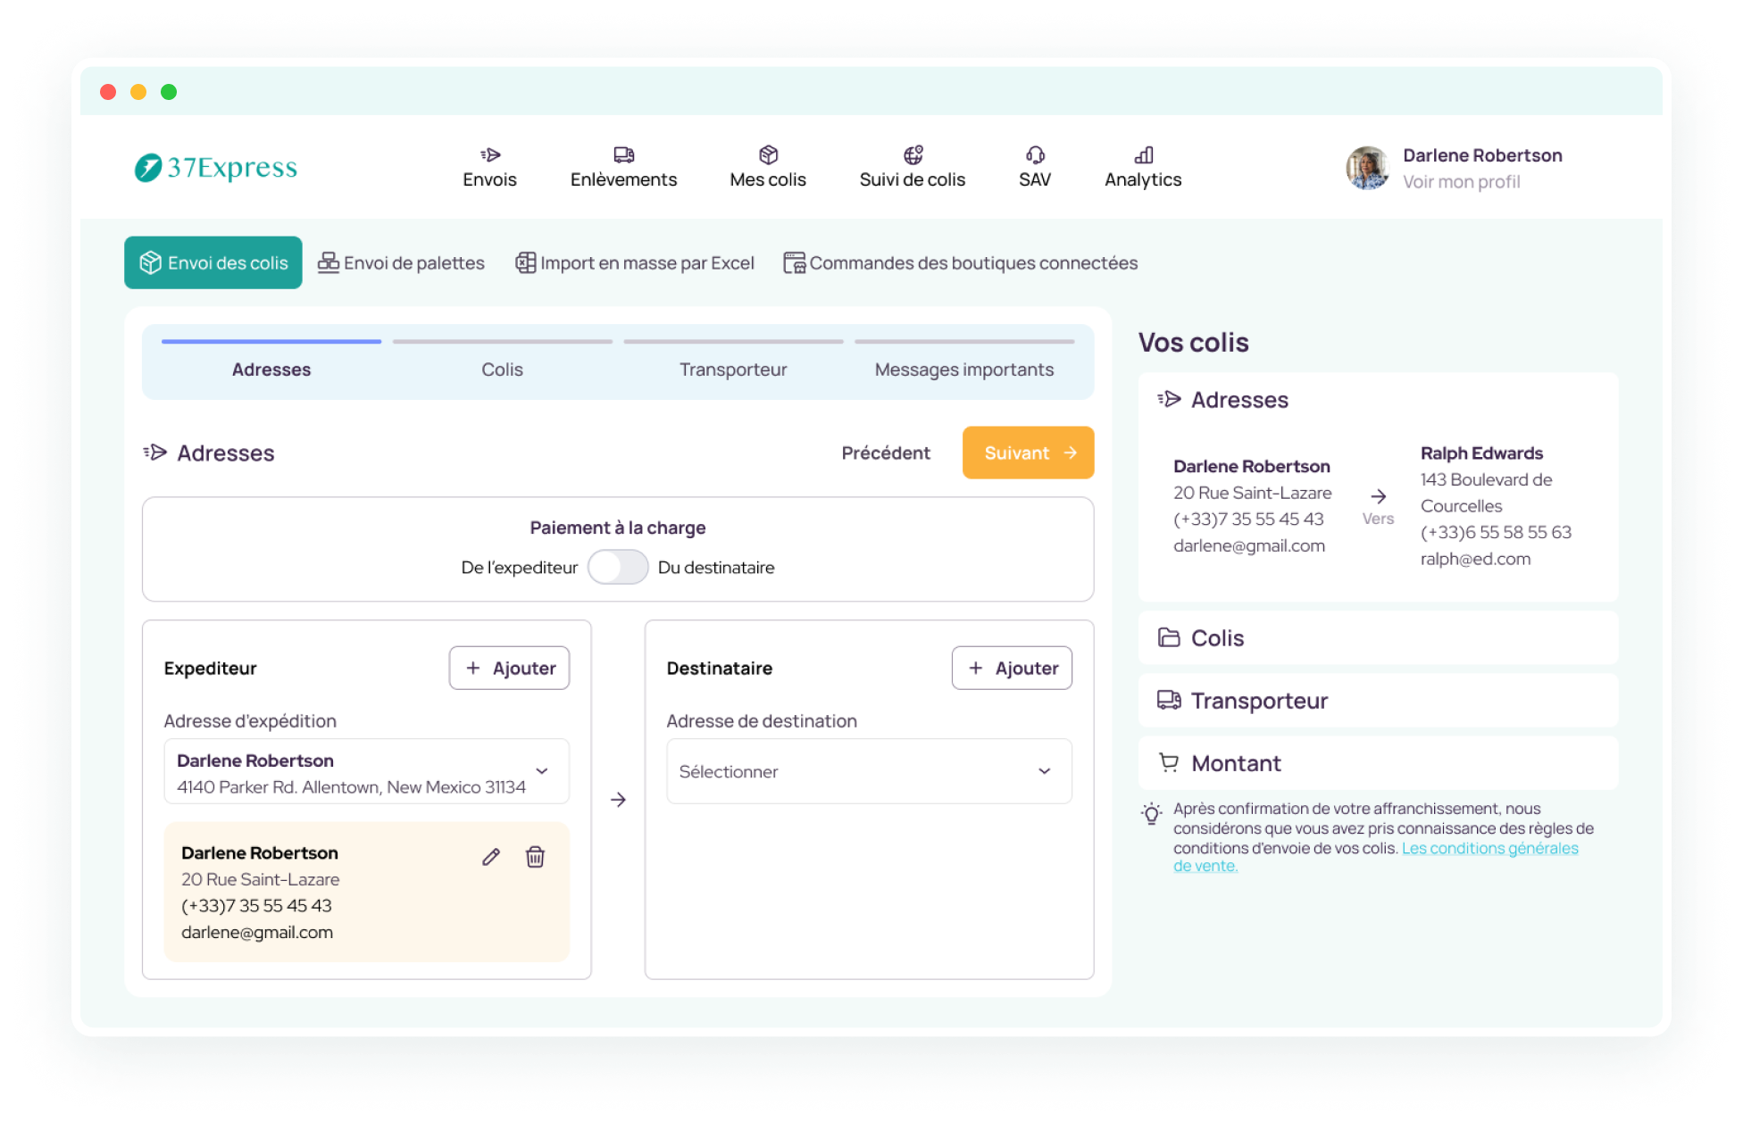Open the Import en masse par Excel tab
The width and height of the screenshot is (1743, 1122).
[635, 263]
